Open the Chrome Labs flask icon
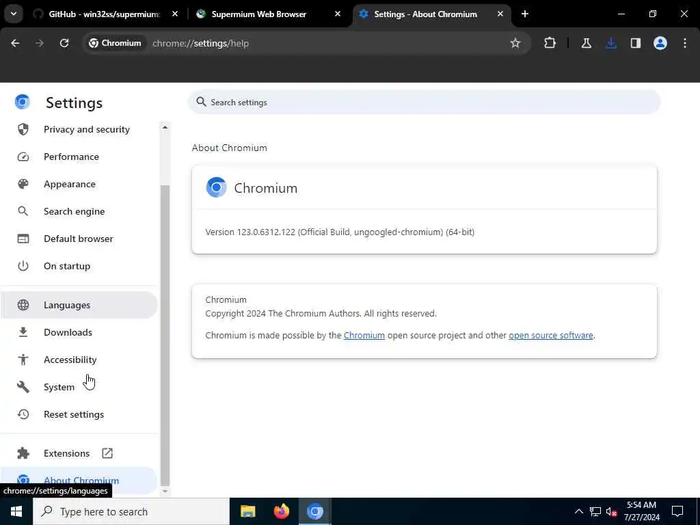The image size is (700, 525). coord(586,43)
